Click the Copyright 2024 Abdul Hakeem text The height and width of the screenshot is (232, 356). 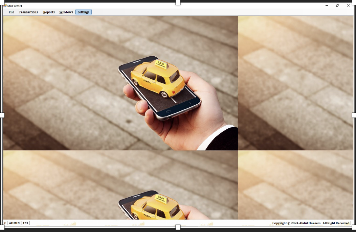click(x=296, y=223)
